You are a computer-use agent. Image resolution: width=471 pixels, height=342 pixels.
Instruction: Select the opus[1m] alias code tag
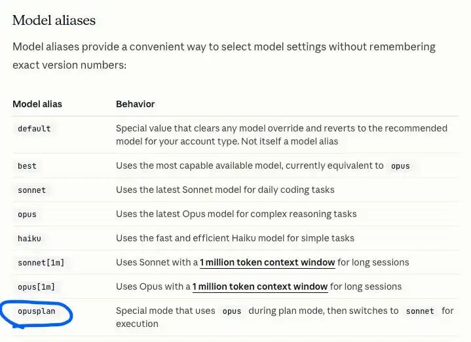pyautogui.click(x=36, y=287)
